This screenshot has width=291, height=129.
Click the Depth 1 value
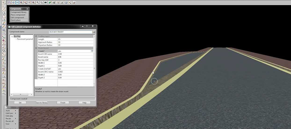point(75,66)
